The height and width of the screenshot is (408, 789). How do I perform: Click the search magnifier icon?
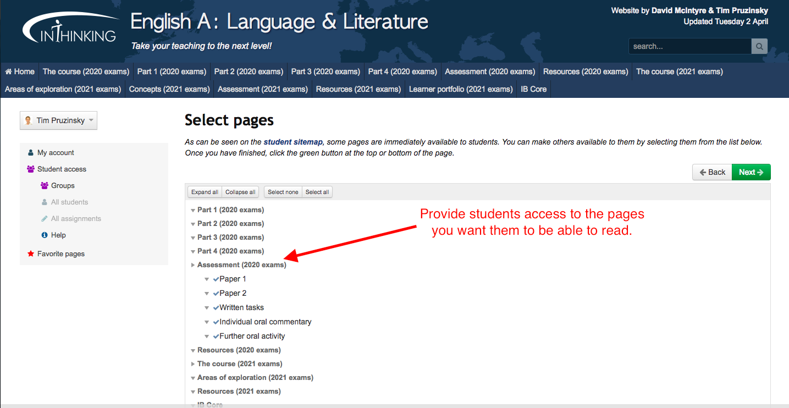point(759,47)
